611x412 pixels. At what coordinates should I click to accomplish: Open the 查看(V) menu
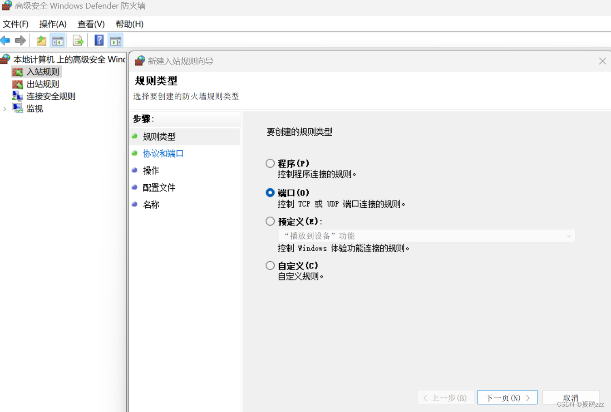tap(91, 24)
